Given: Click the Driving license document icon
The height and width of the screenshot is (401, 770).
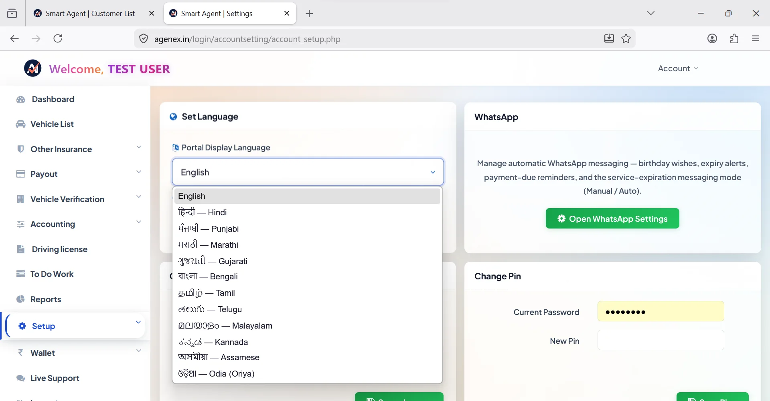Looking at the screenshot, I should pos(20,249).
